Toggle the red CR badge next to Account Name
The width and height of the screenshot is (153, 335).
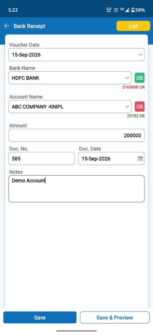point(140,107)
